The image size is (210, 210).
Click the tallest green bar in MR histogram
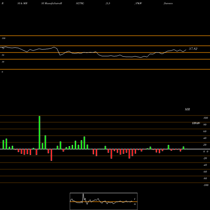39,132
